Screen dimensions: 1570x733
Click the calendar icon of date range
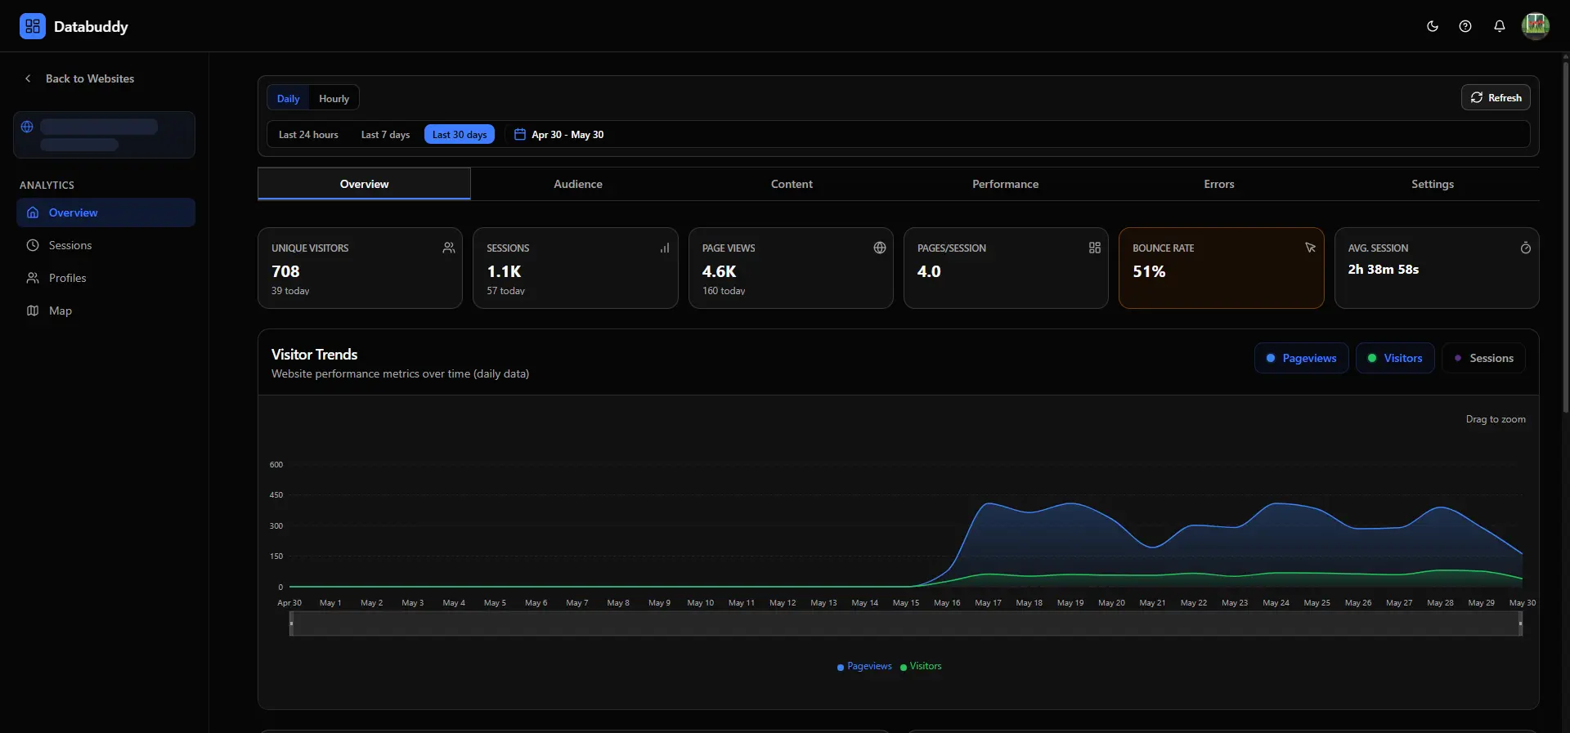(519, 134)
